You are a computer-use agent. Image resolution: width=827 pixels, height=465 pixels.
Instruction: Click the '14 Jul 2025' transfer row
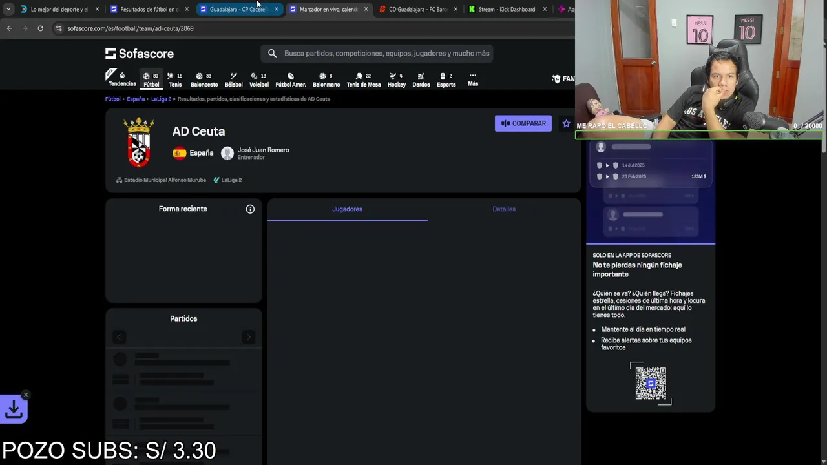point(652,165)
